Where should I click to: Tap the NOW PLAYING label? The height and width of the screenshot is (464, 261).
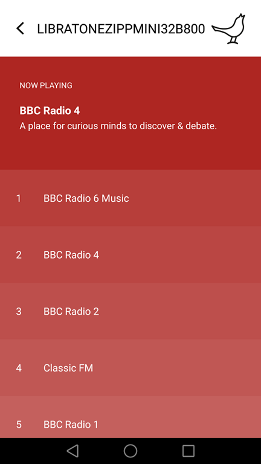[46, 86]
